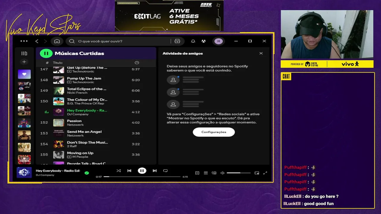Image resolution: width=381 pixels, height=214 pixels.
Task: Open friend activity icon in top bar
Action: (x=203, y=41)
